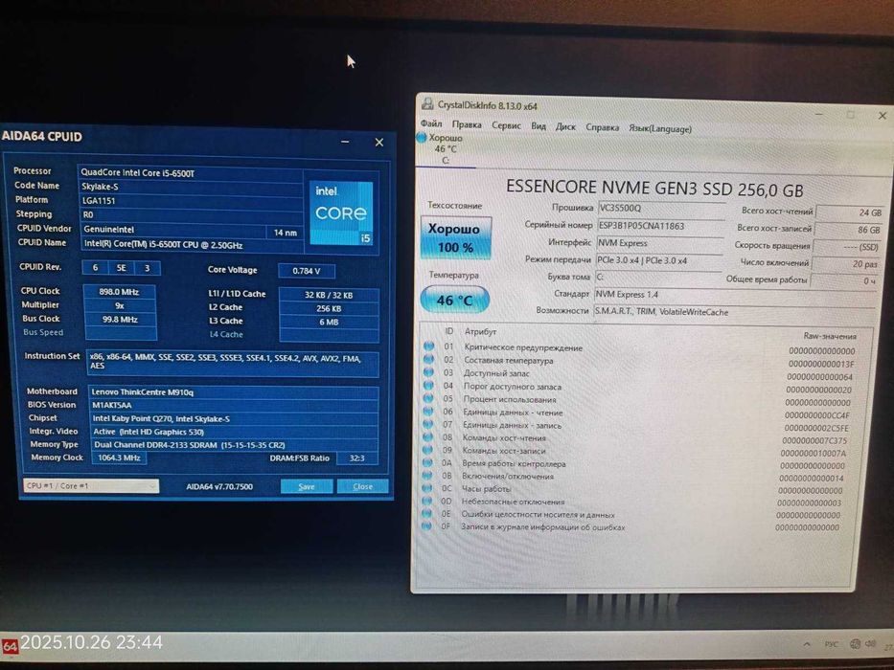Open the Файл menu in CrystalDiskInfo
The image size is (894, 670).
click(431, 123)
